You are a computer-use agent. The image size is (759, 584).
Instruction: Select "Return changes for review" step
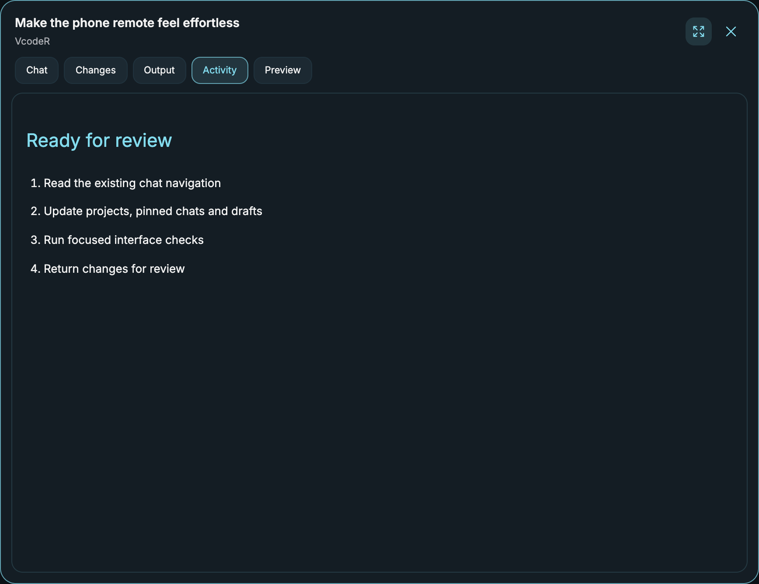(x=114, y=269)
